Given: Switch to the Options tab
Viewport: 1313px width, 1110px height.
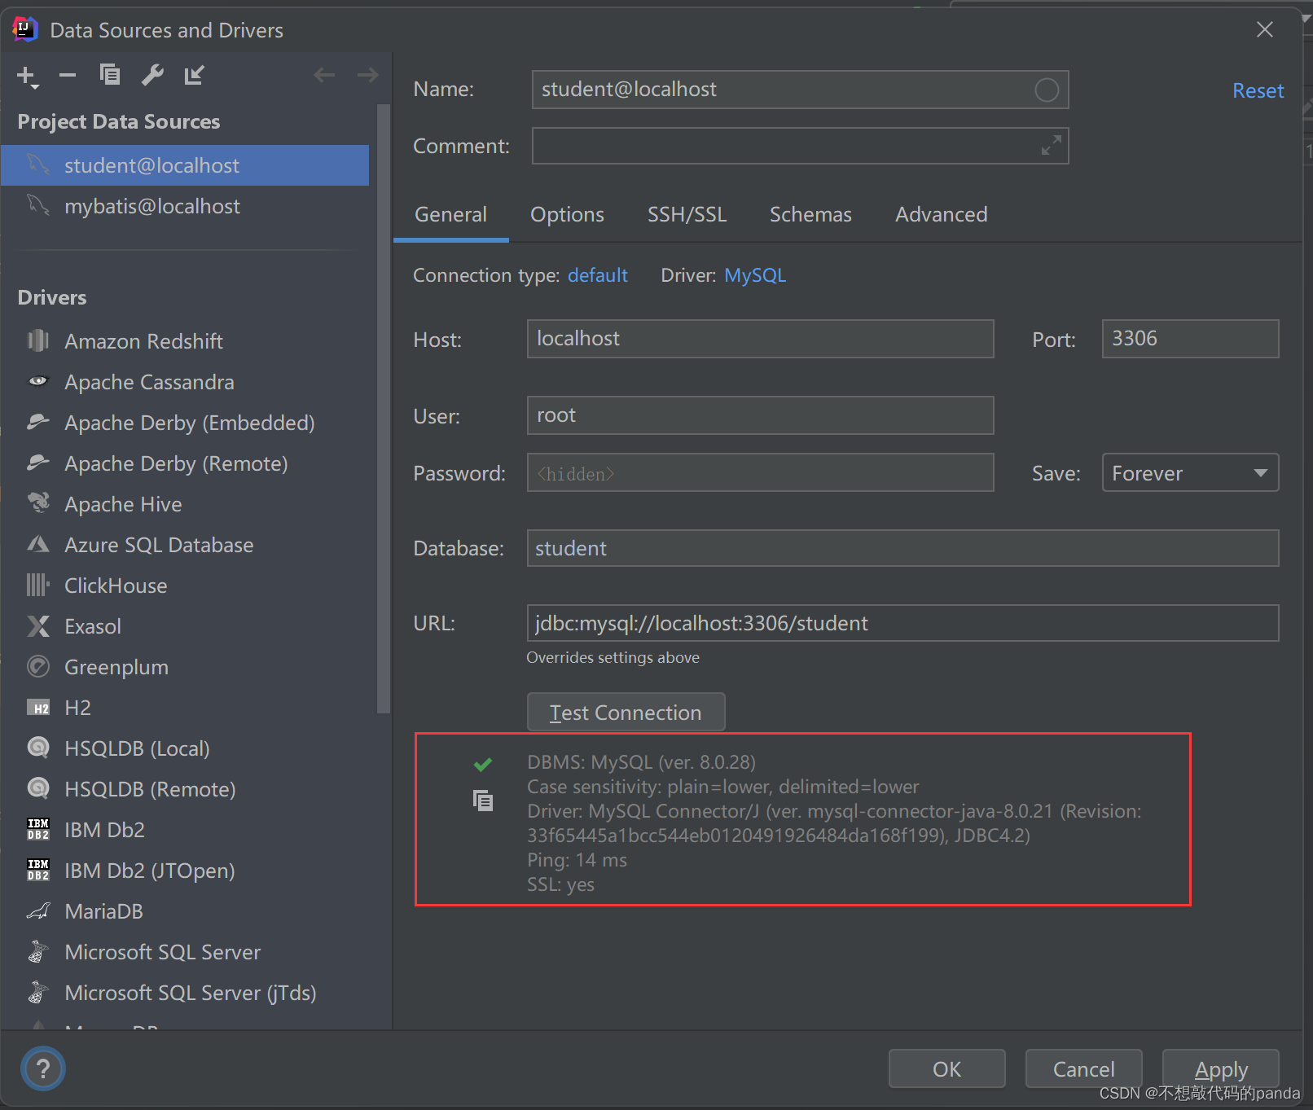Looking at the screenshot, I should [x=567, y=214].
